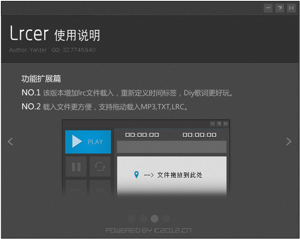Click the NO.2 instruction line

click(105, 106)
